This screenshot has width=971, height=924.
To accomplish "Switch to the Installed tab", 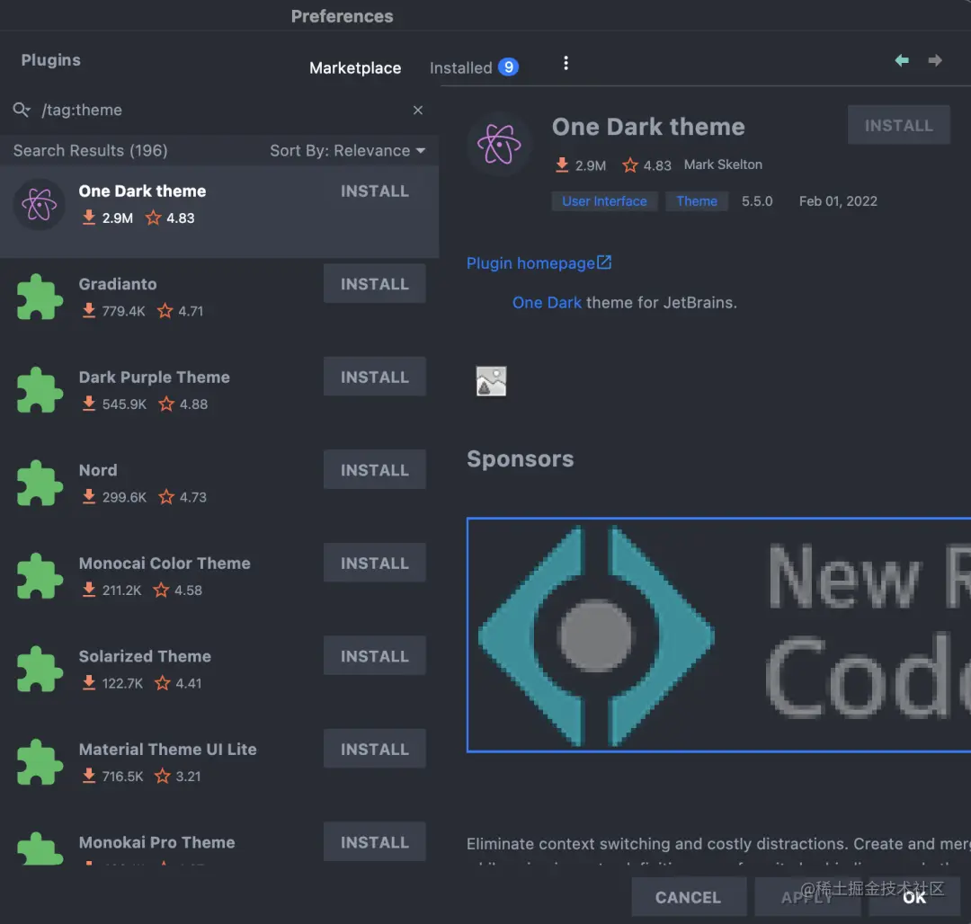I will pos(460,67).
